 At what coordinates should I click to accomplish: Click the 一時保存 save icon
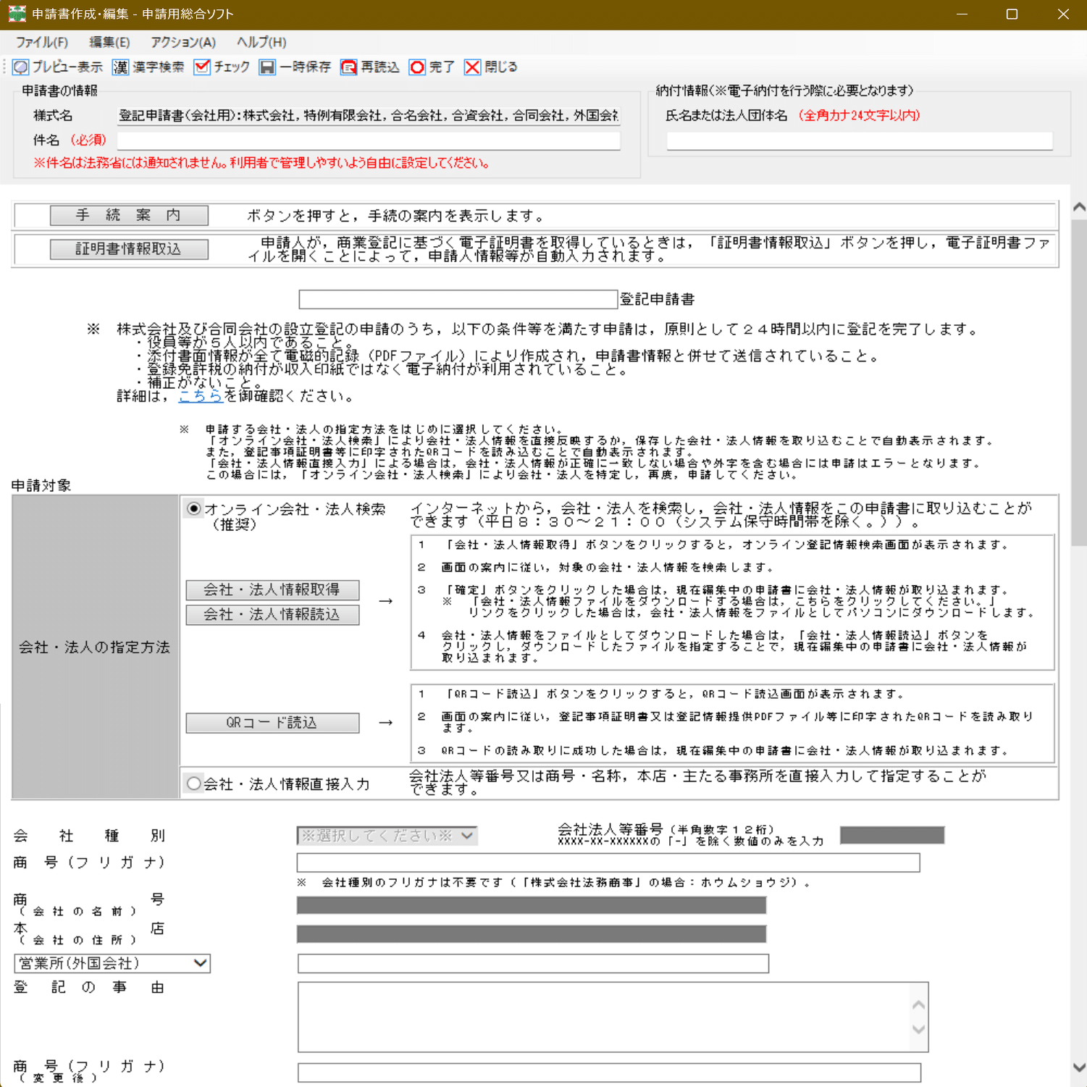point(269,67)
